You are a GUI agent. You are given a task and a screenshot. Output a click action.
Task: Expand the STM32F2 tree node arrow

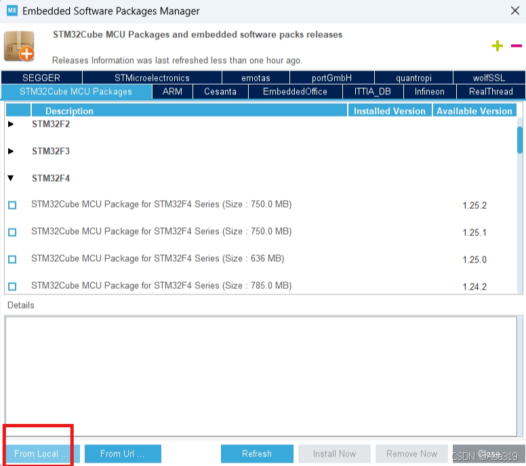pyautogui.click(x=11, y=124)
